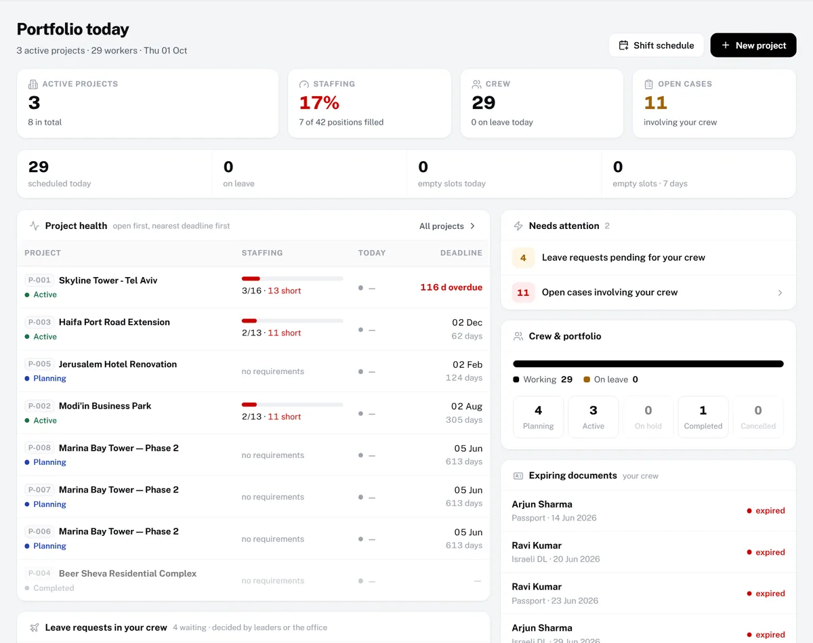Viewport: 813px width, 643px height.
Task: Select the On hold status tile
Action: tap(648, 417)
